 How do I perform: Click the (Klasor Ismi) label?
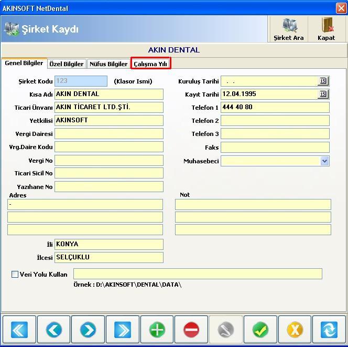tap(133, 81)
